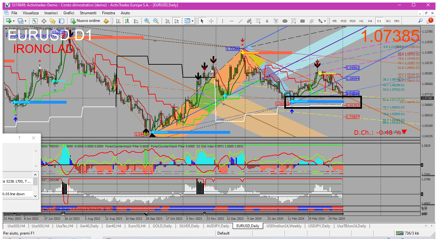The height and width of the screenshot is (239, 438).
Task: Select the Fibonacci Retracement tool
Action: point(258,21)
